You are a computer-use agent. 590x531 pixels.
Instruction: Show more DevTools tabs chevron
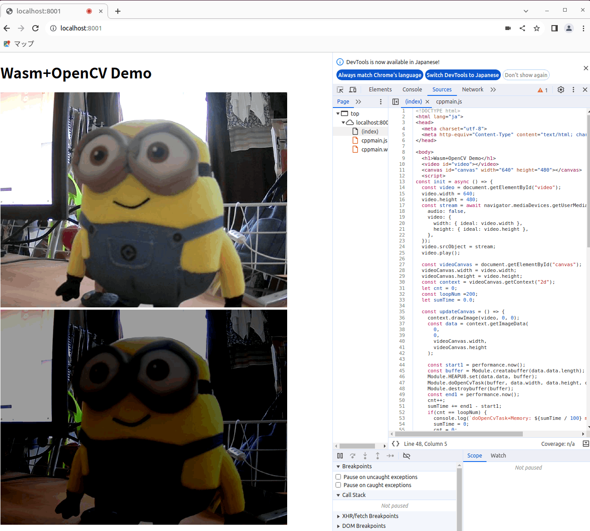click(x=493, y=90)
